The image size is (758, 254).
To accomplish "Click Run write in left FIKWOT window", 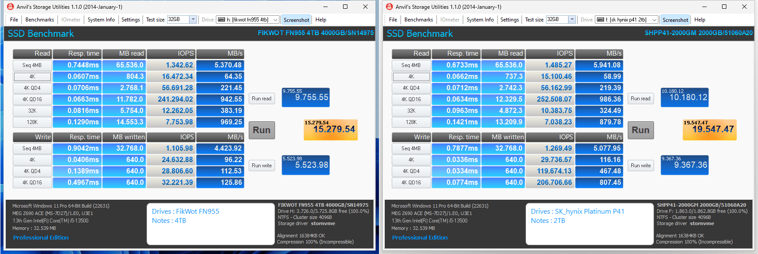I will coord(262,166).
